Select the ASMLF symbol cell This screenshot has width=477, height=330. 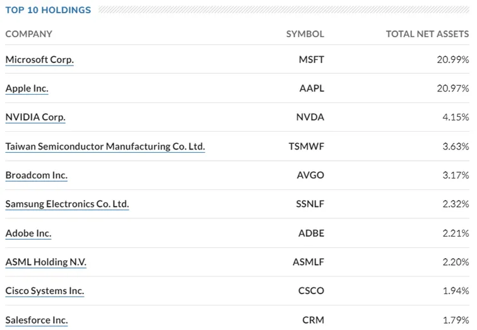click(x=309, y=262)
